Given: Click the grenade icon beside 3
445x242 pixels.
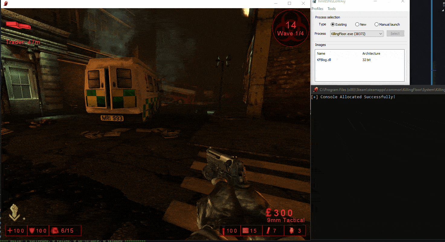Looking at the screenshot, I should click(x=292, y=231).
